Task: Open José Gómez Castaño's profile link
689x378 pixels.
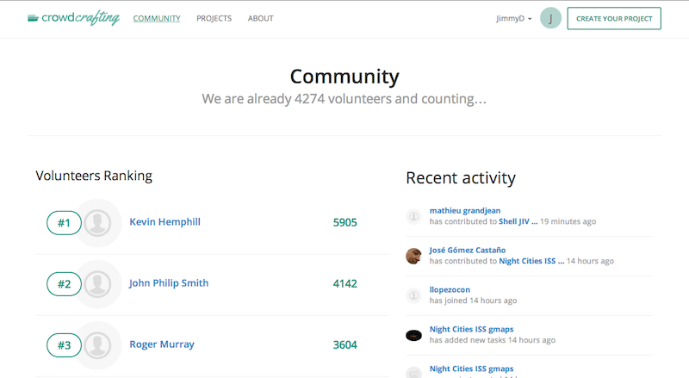Action: click(x=468, y=250)
